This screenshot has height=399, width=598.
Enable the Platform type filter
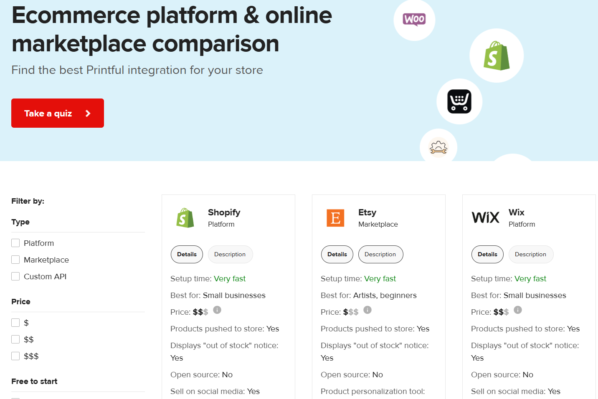point(15,242)
